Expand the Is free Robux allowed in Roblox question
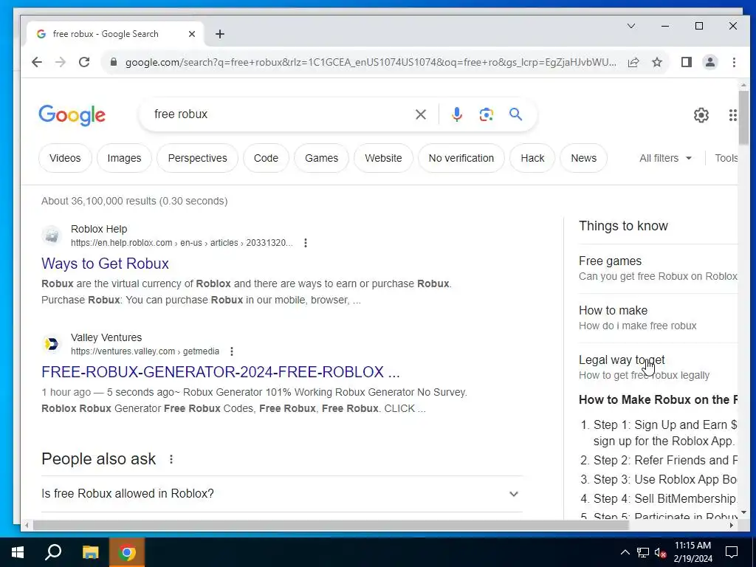Screen dimensions: 756x567 pyautogui.click(x=282, y=494)
